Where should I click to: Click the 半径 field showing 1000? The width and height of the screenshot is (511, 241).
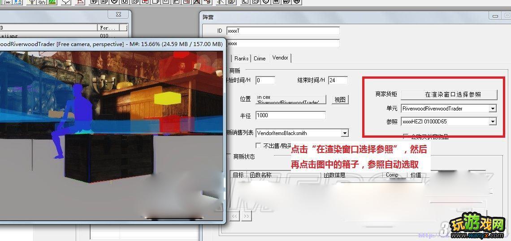[x=291, y=115]
